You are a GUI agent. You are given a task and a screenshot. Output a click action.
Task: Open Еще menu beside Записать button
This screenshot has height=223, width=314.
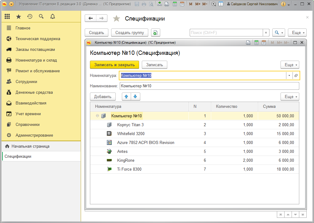coord(290,65)
